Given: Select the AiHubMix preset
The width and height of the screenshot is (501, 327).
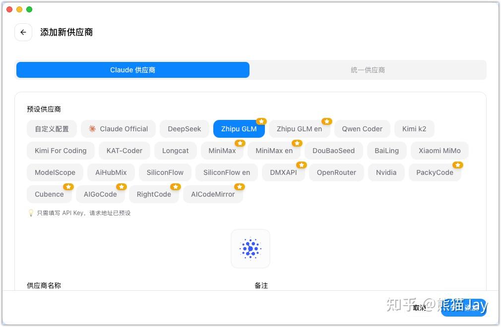Looking at the screenshot, I should pos(111,172).
